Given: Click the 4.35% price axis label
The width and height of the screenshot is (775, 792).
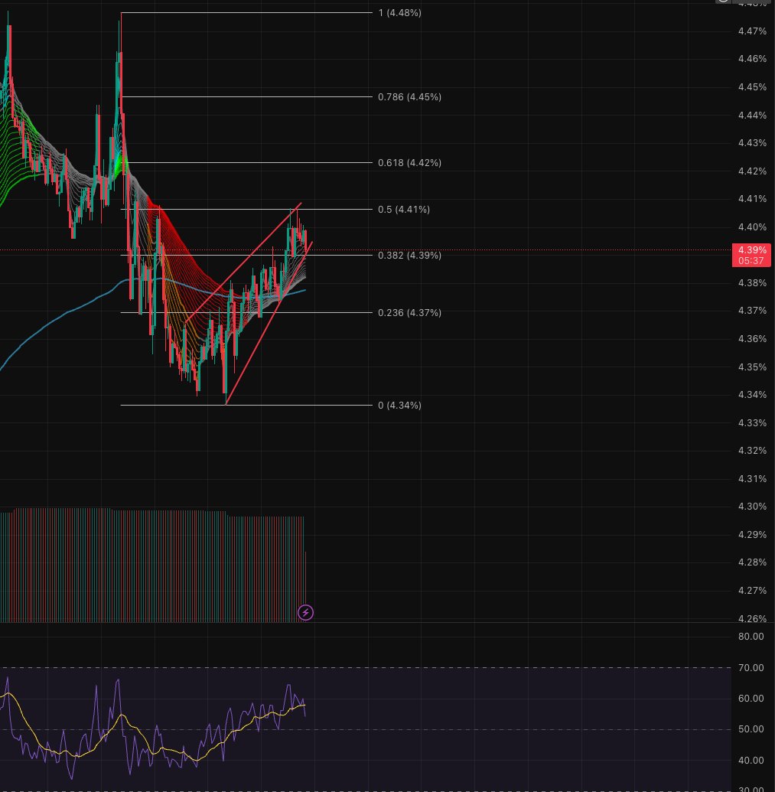Looking at the screenshot, I should point(752,367).
